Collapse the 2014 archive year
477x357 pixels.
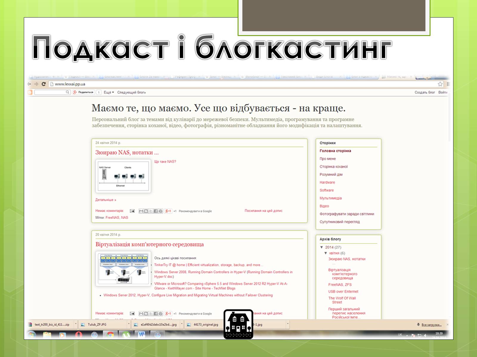click(322, 247)
